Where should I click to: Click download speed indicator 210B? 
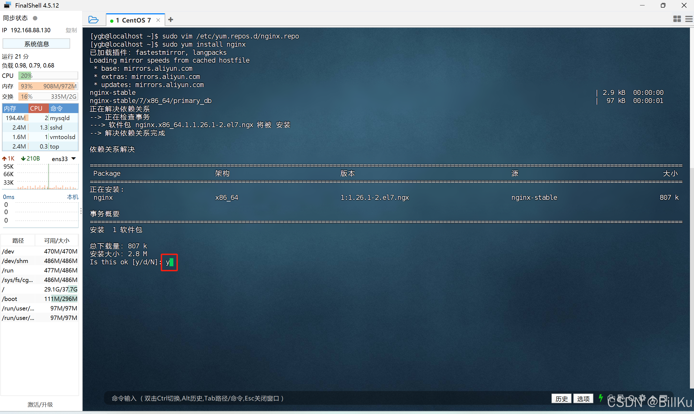click(x=30, y=158)
